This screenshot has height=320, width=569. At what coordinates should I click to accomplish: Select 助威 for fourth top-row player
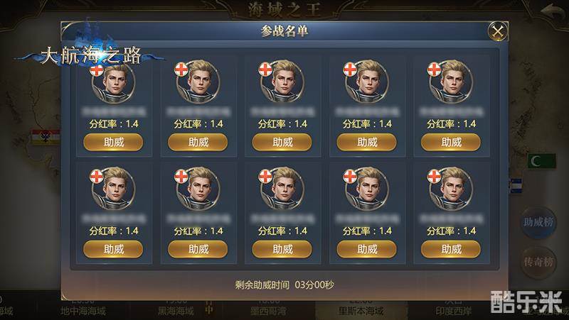(366, 143)
